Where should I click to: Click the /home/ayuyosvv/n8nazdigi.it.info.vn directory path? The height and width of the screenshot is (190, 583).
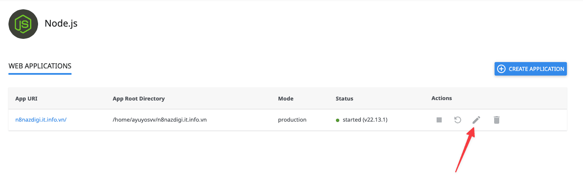tap(159, 120)
